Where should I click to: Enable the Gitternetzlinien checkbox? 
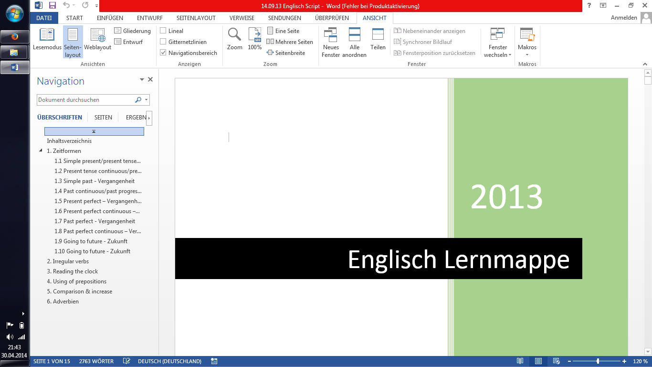(x=163, y=42)
